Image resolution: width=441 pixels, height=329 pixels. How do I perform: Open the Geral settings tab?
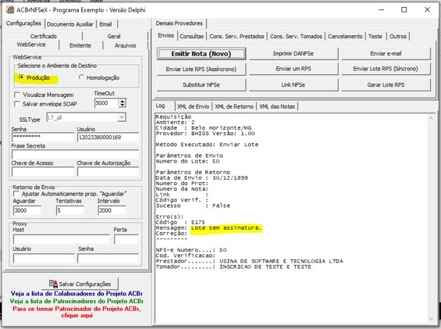(114, 36)
